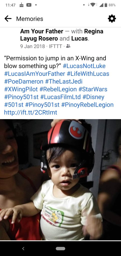Open the #StarWars hashtag
121x256 pixels.
pyautogui.click(x=93, y=89)
